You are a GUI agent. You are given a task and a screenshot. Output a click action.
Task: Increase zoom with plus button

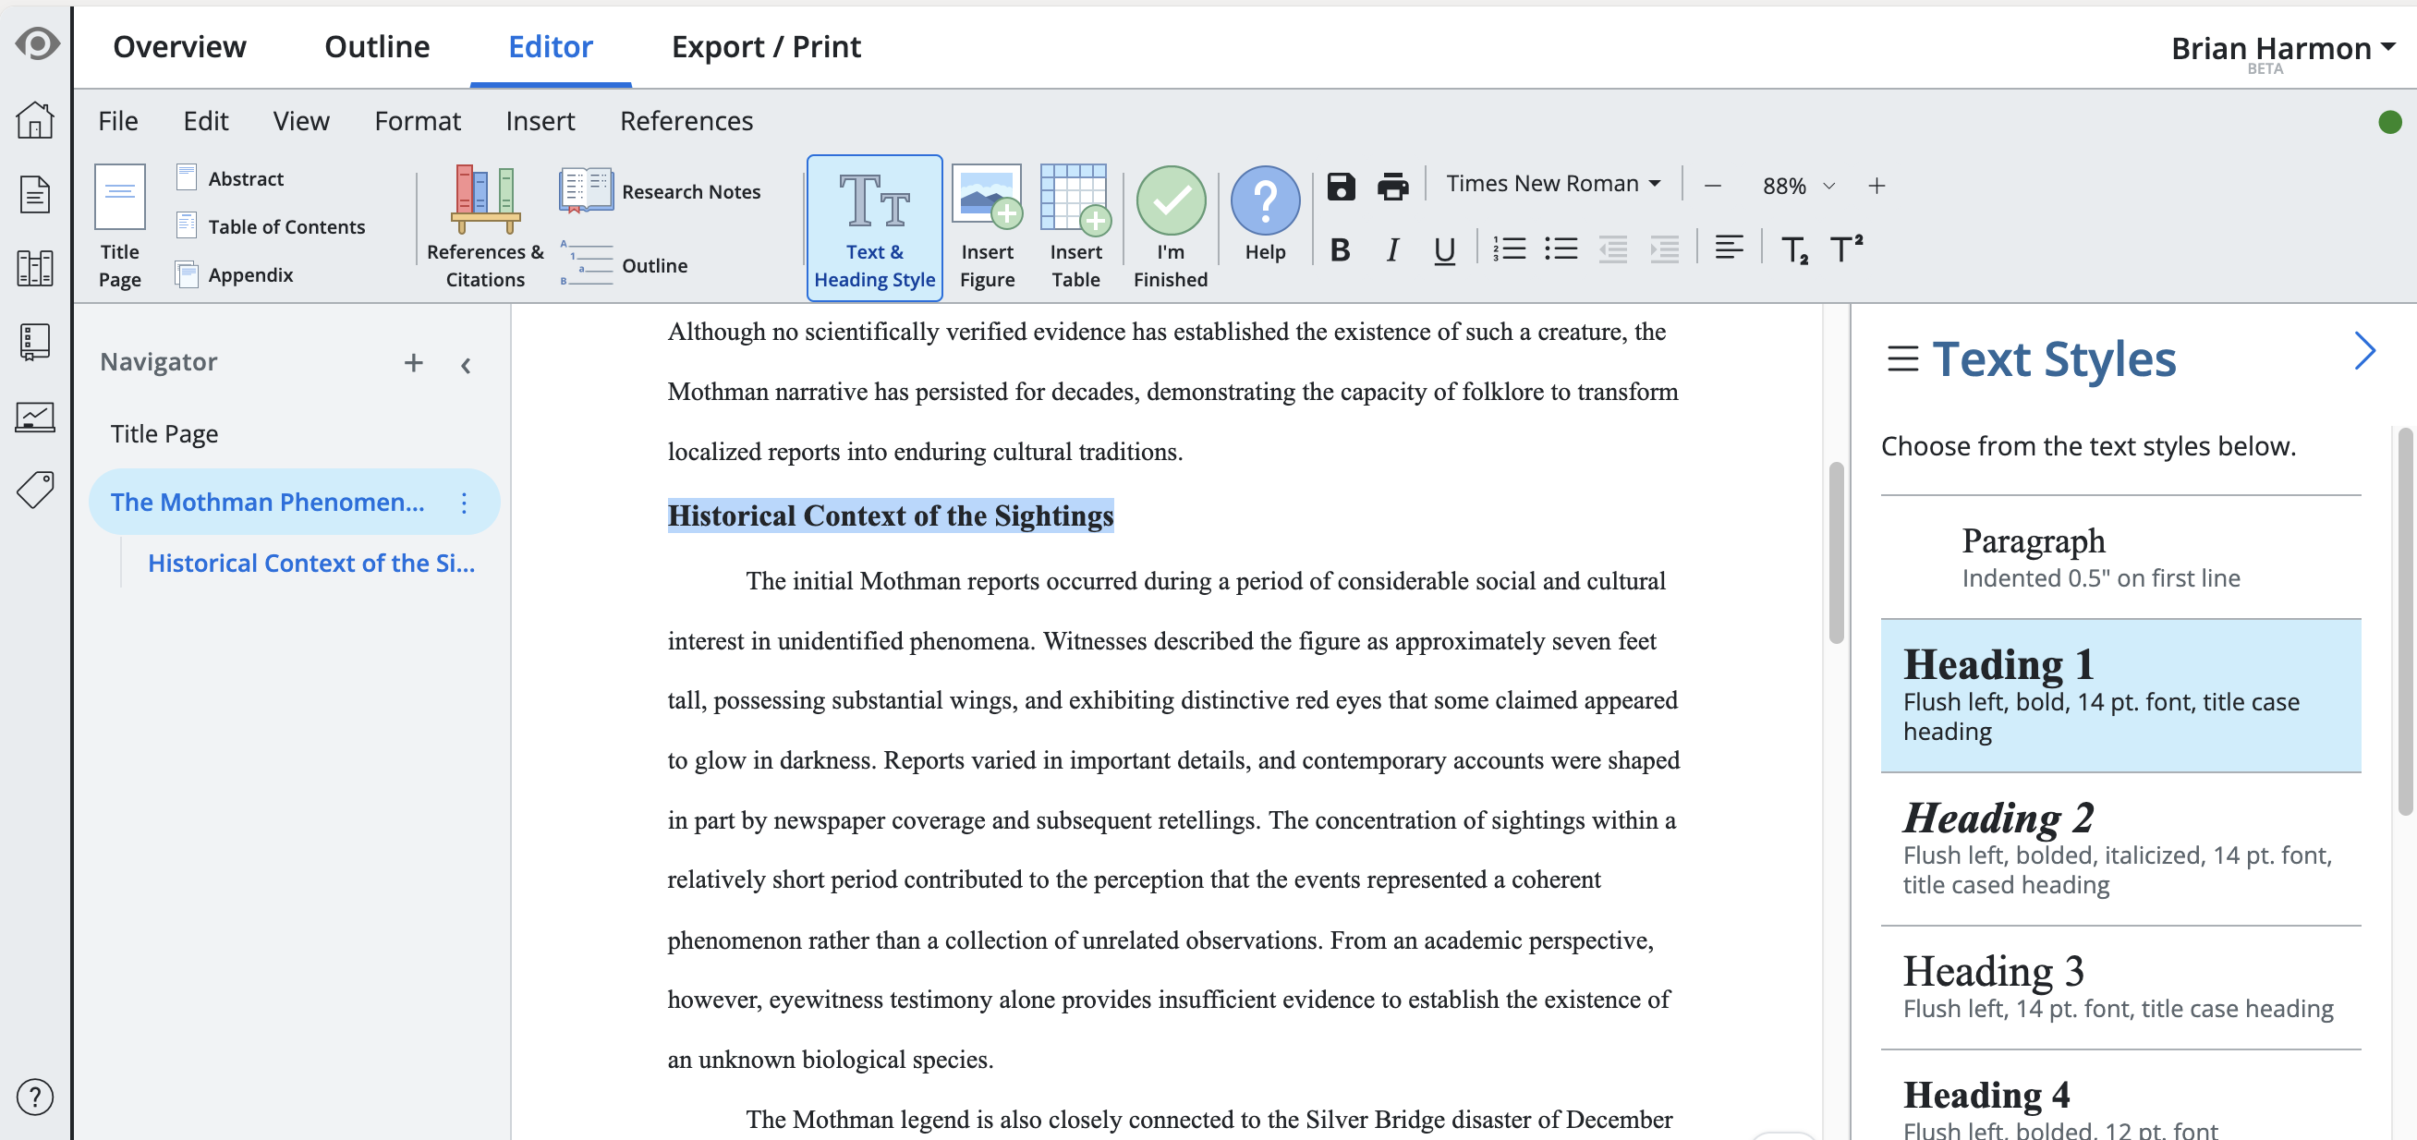[1876, 186]
